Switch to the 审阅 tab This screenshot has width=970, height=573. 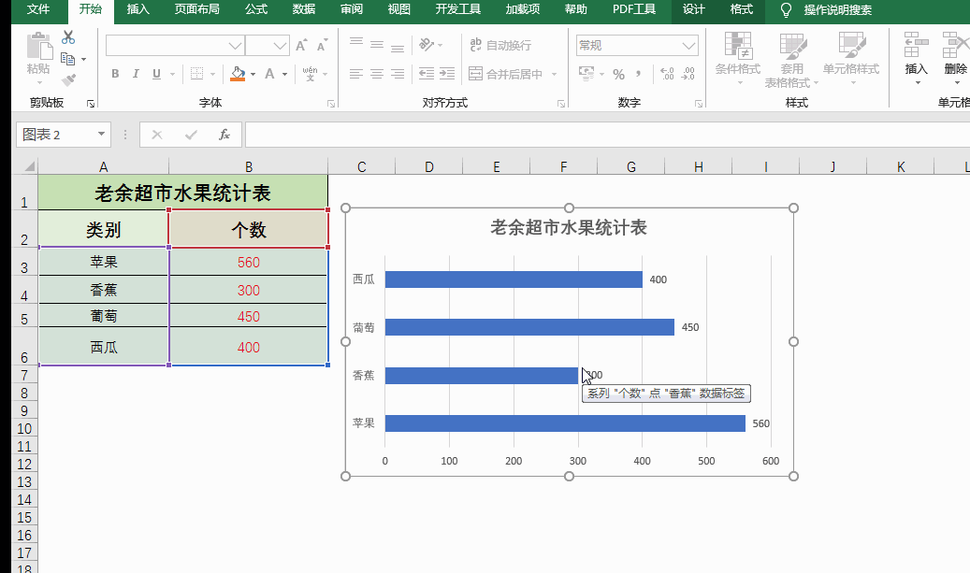coord(352,9)
